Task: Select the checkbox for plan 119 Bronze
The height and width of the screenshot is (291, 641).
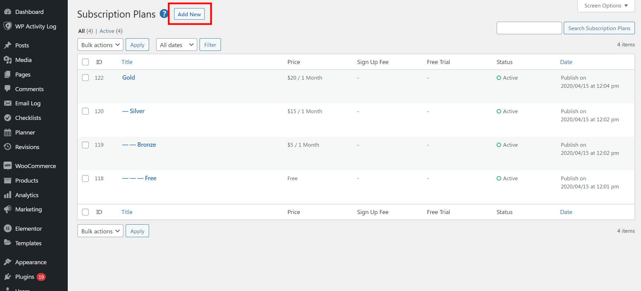Action: click(x=85, y=145)
